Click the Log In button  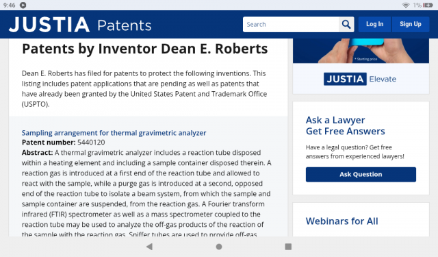coord(374,25)
